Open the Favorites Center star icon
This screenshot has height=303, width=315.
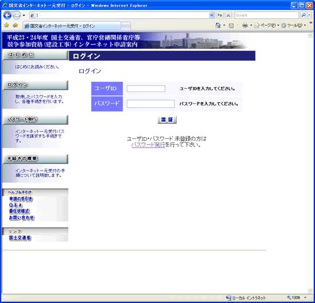(x=7, y=26)
